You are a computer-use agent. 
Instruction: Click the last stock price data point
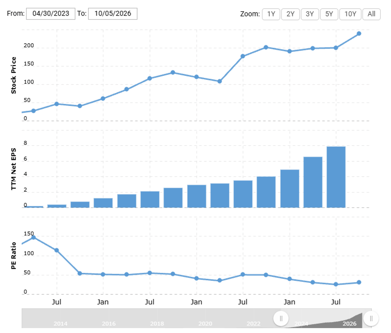(359, 34)
